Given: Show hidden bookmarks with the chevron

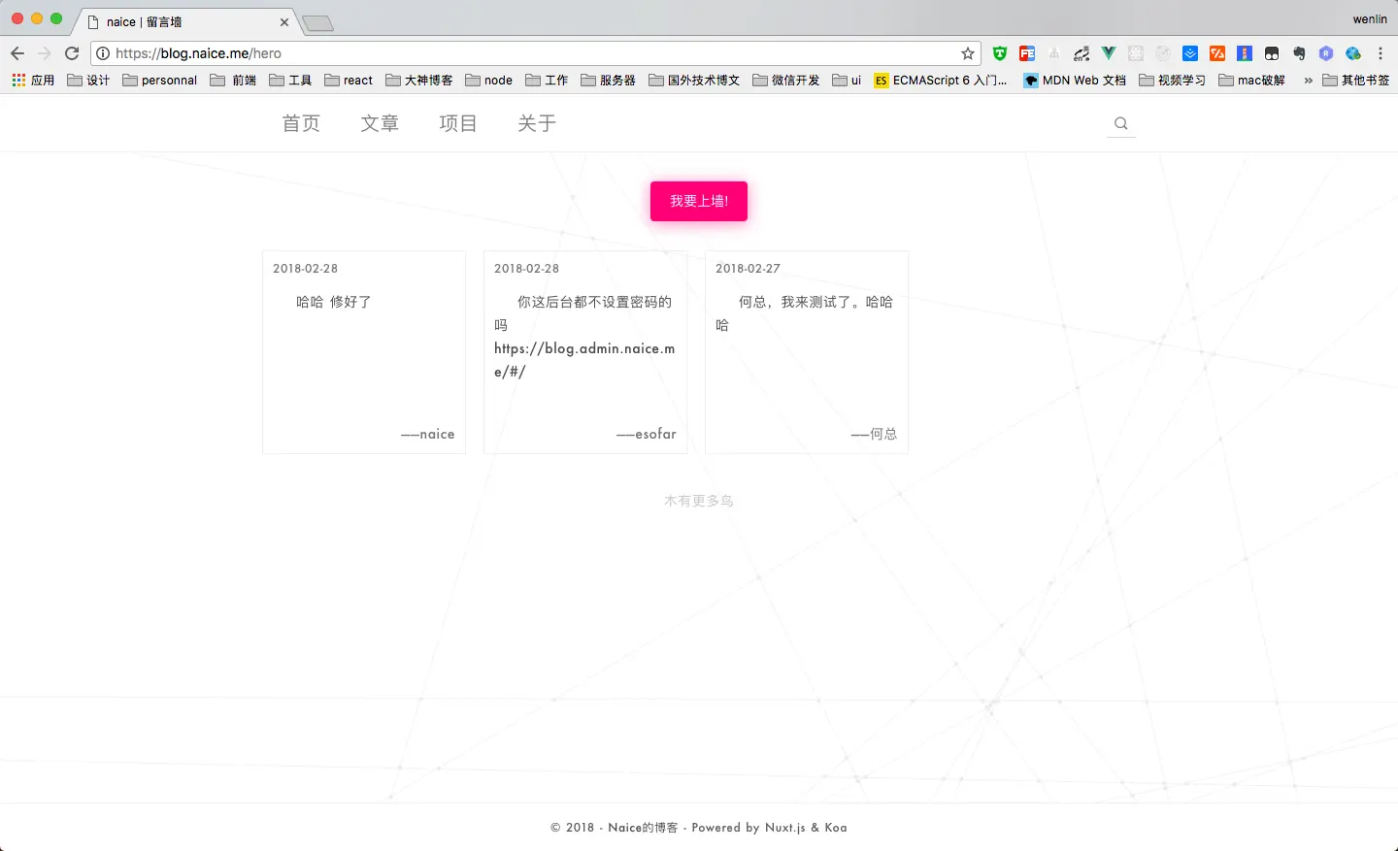Looking at the screenshot, I should pyautogui.click(x=1308, y=81).
